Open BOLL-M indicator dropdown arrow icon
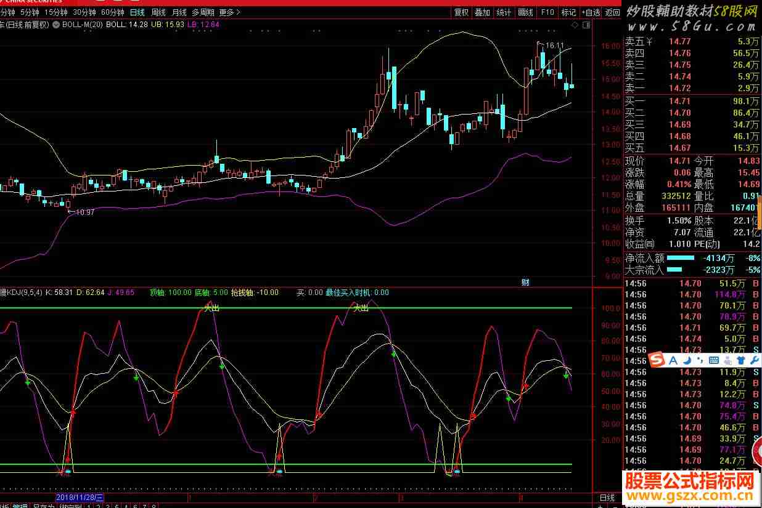Screen dimensions: 762x508 [56, 25]
